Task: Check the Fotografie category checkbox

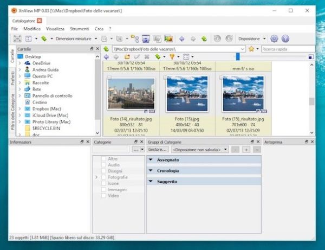Action: point(103,177)
